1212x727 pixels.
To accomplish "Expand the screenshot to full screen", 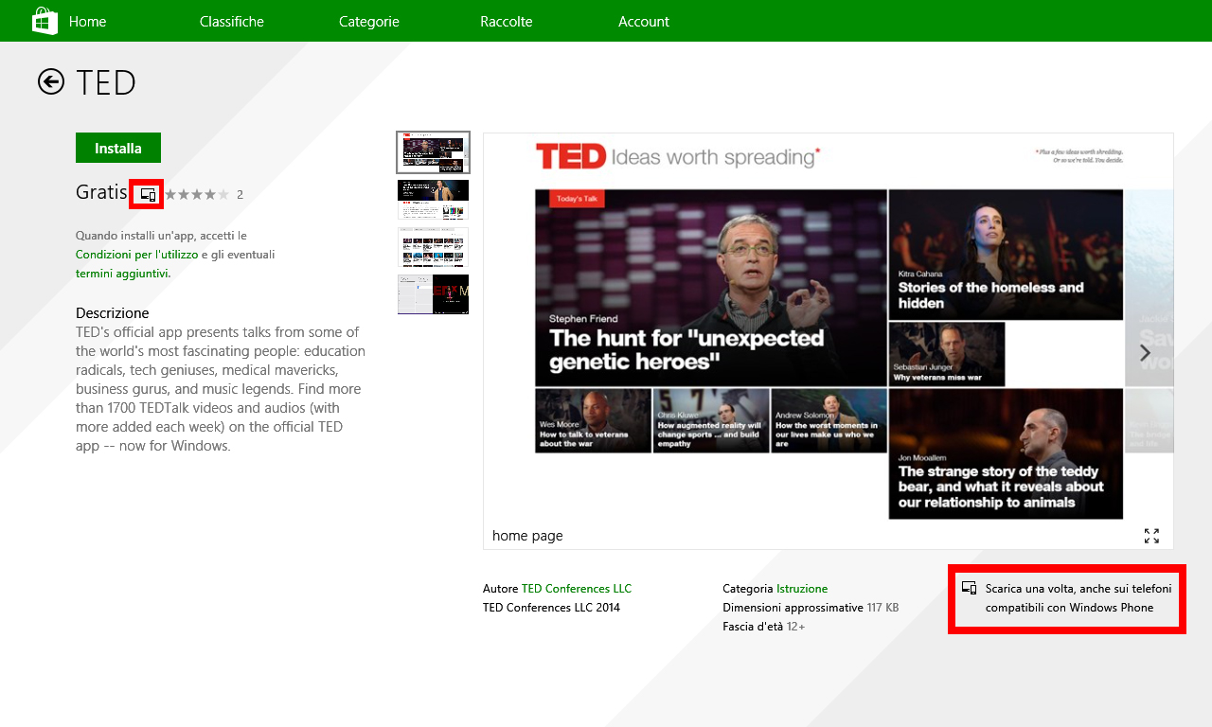I will pos(1151,536).
